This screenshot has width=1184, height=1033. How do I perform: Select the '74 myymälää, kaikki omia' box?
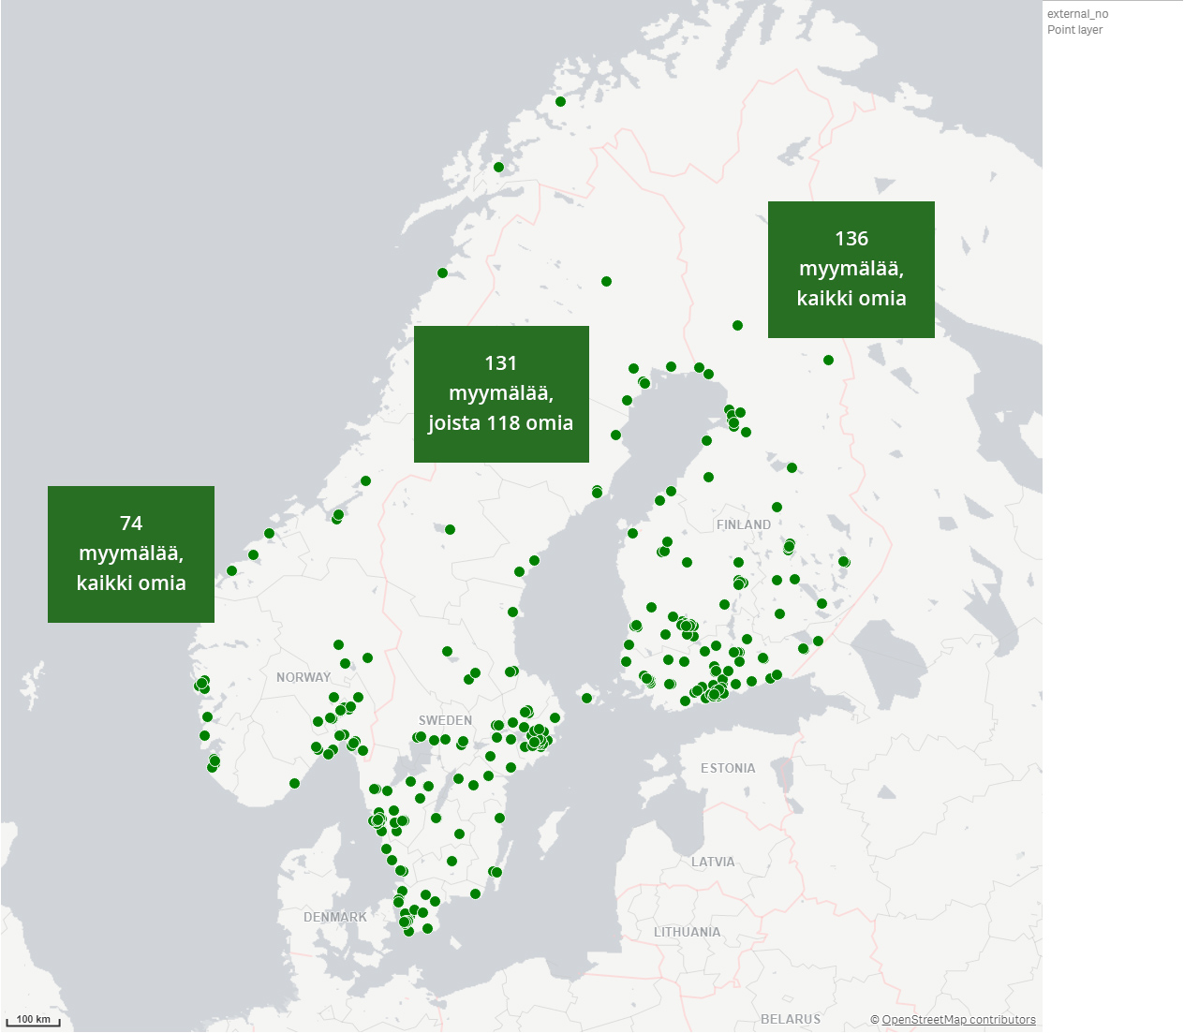coord(131,554)
